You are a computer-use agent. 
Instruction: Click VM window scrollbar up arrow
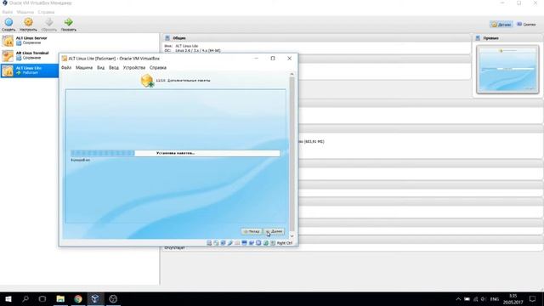click(292, 74)
